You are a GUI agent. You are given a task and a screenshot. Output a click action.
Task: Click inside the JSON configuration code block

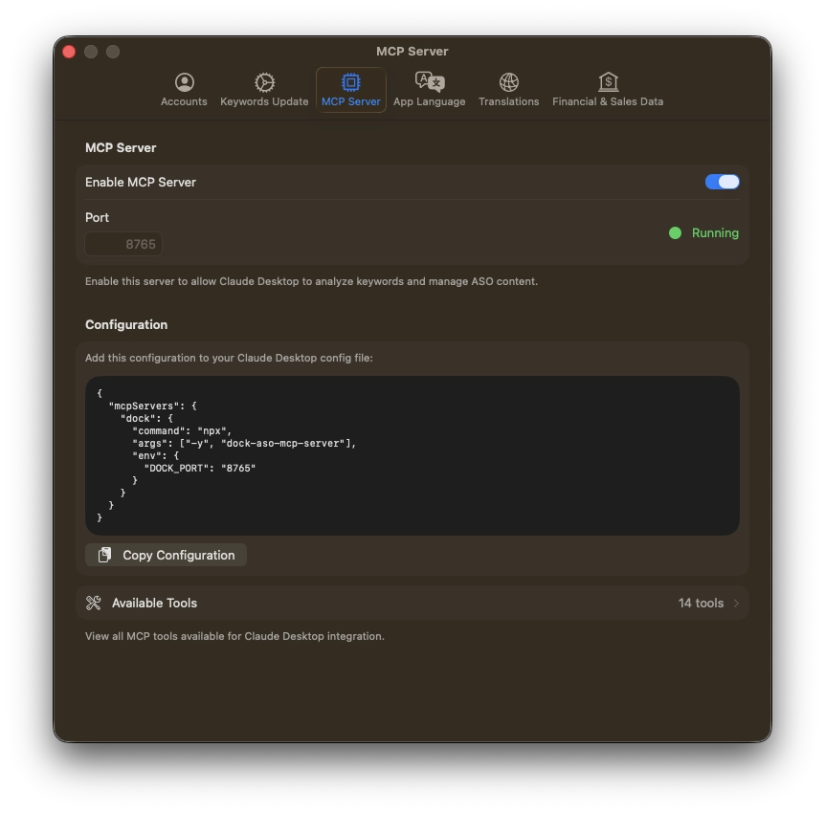tap(412, 455)
